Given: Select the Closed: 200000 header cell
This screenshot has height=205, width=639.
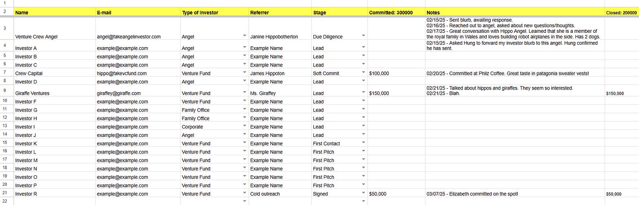Looking at the screenshot, I should click(621, 12).
